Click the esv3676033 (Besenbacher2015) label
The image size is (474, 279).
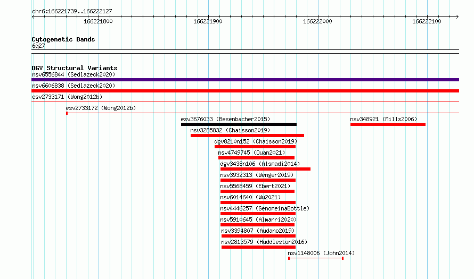(225, 119)
